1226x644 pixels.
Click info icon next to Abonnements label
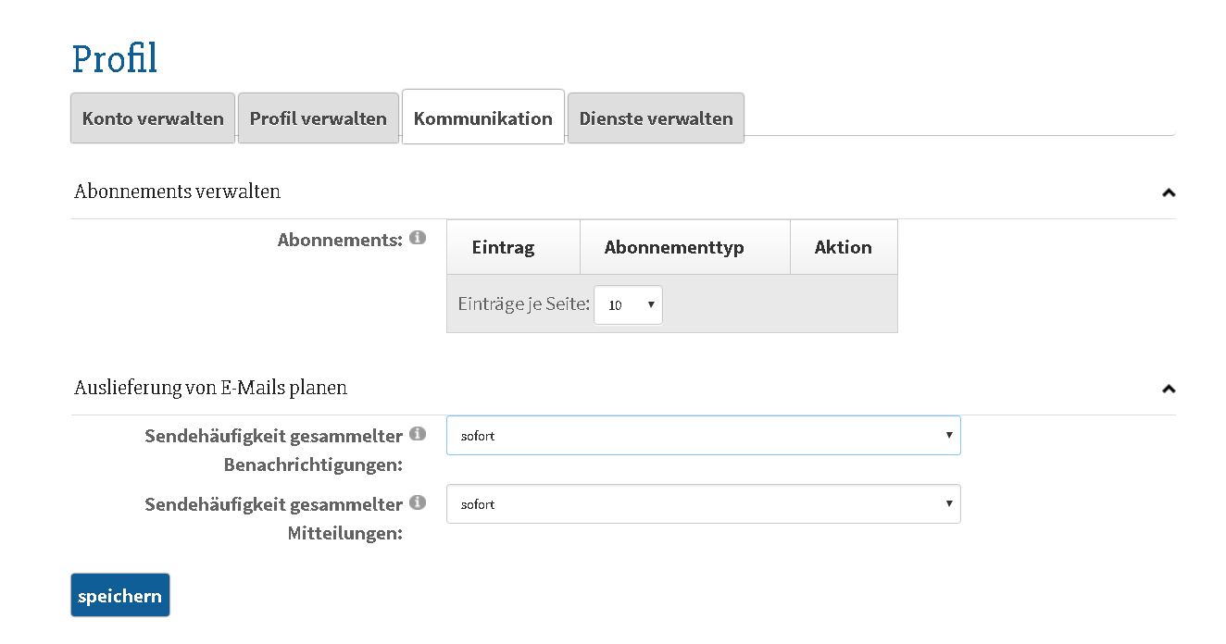[x=418, y=238]
